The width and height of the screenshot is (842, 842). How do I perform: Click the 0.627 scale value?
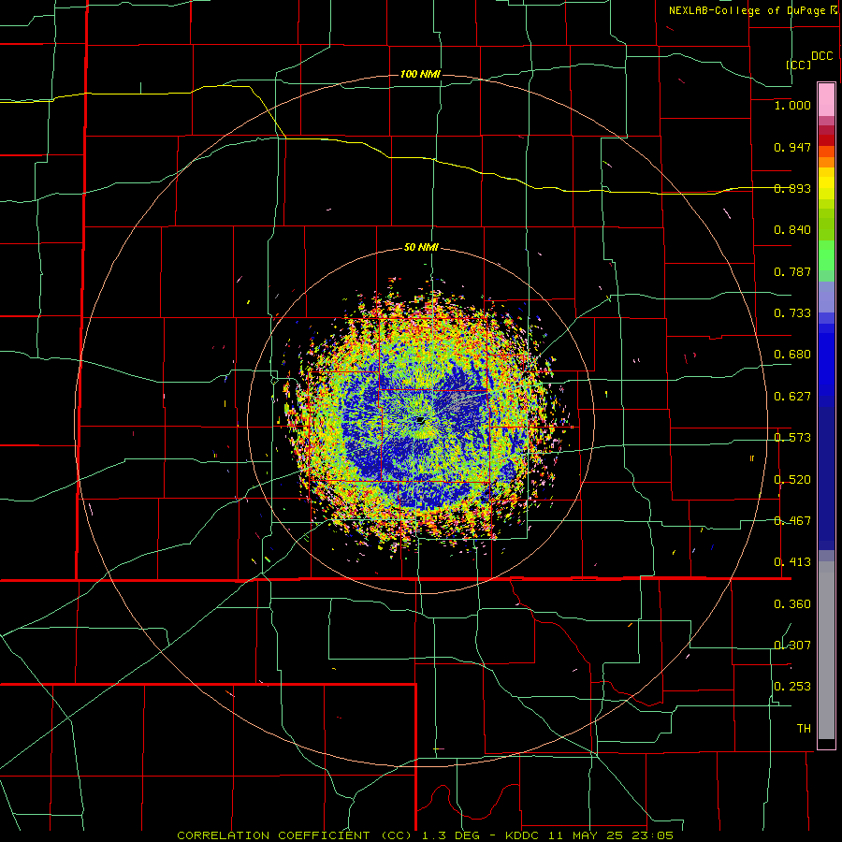[792, 397]
